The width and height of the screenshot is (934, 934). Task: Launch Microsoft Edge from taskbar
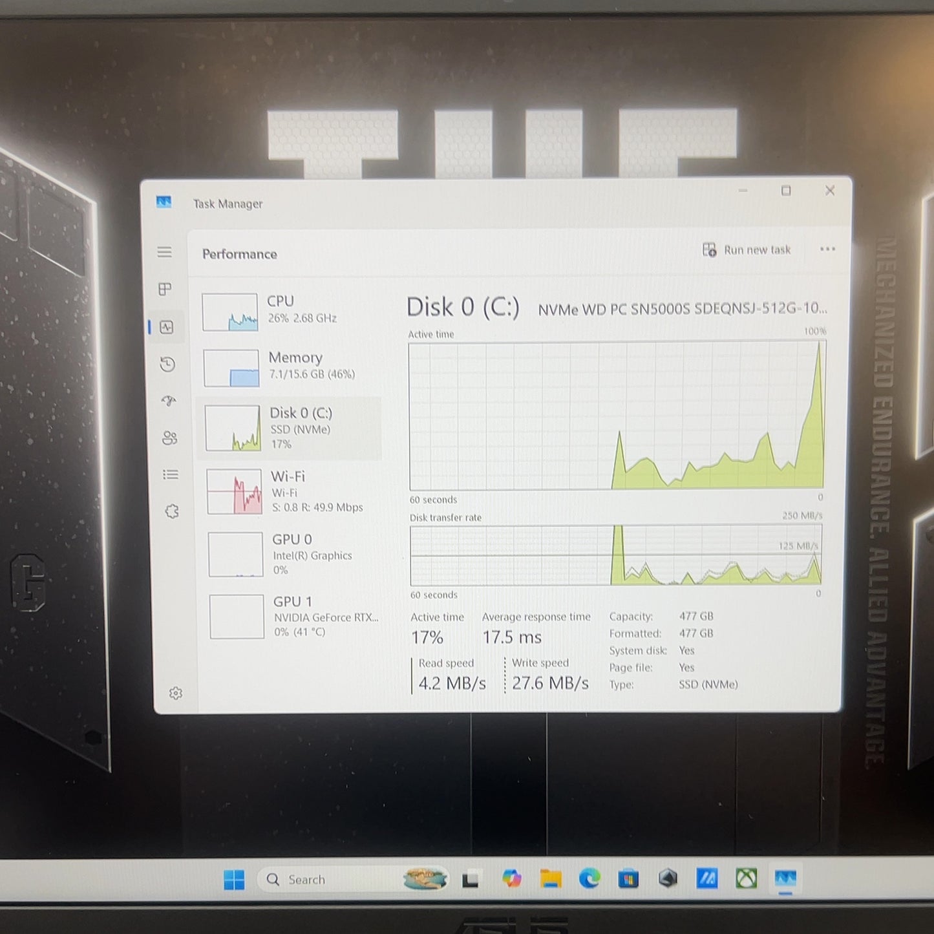pos(589,879)
